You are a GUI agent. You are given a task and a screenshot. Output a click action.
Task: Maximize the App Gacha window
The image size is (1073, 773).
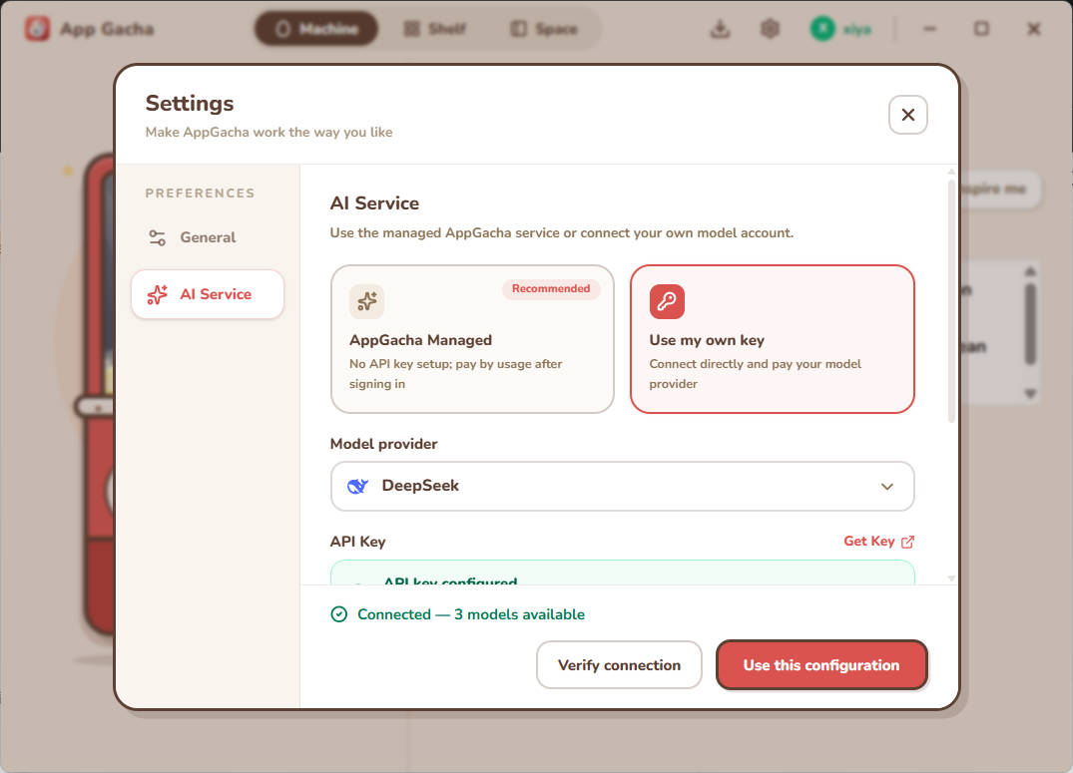pos(981,29)
